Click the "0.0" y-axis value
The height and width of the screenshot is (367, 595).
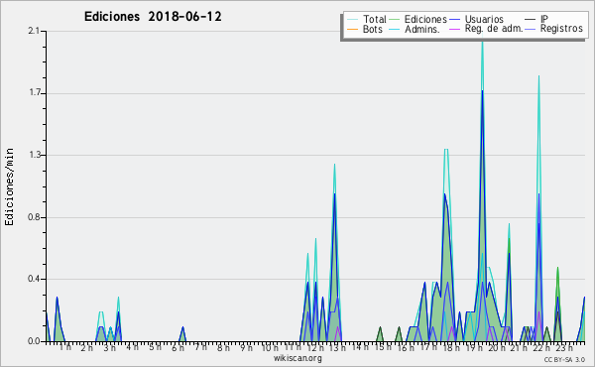[x=34, y=341]
